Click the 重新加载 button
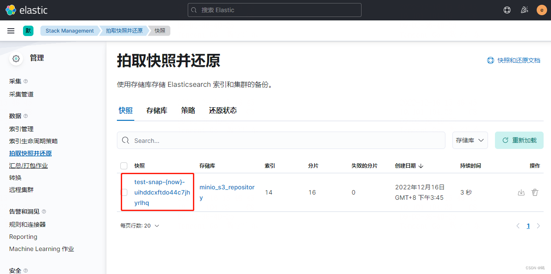The image size is (551, 274). click(519, 140)
